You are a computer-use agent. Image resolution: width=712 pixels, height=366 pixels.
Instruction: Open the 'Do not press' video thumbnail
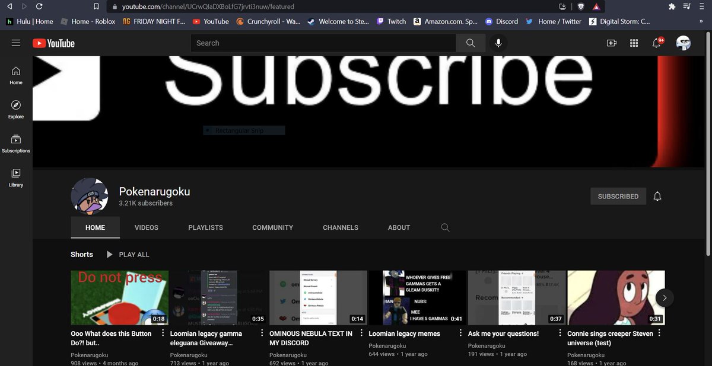119,297
